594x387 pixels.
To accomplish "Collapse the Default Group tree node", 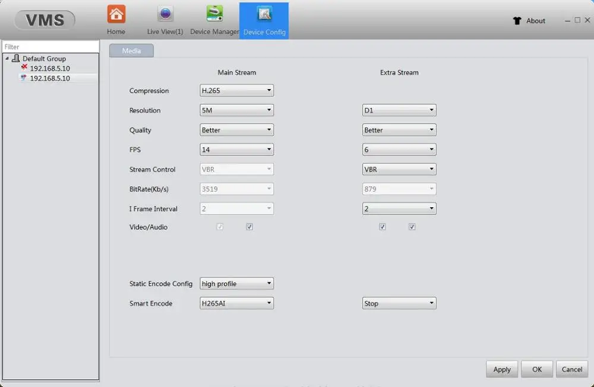I will pos(7,59).
